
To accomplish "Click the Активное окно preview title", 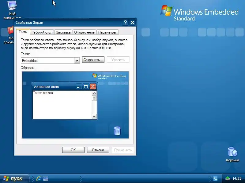I will click(47, 87).
